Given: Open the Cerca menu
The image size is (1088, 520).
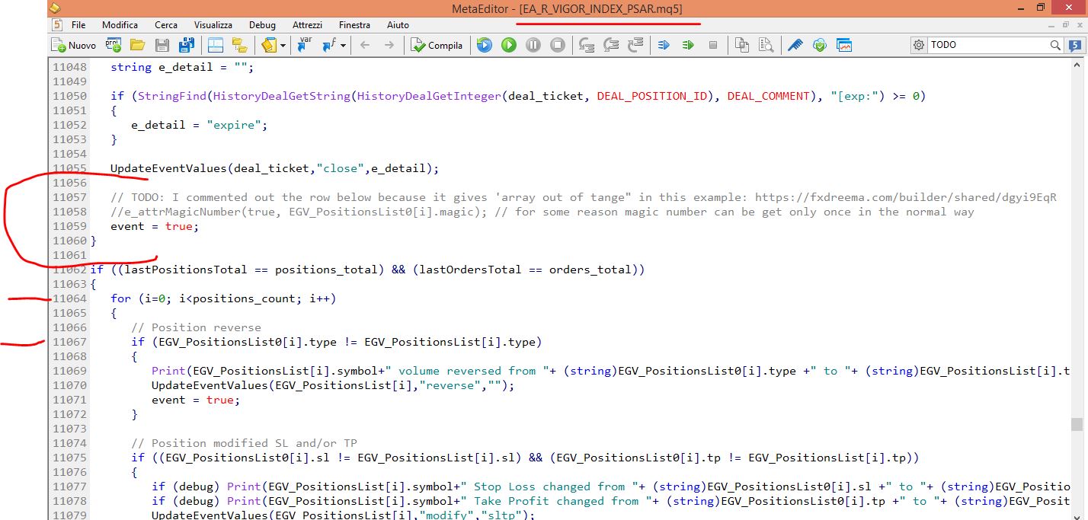Looking at the screenshot, I should (x=166, y=25).
